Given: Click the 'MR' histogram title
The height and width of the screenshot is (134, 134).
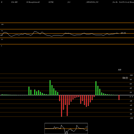Looking at the screenshot, I should 120,70.
